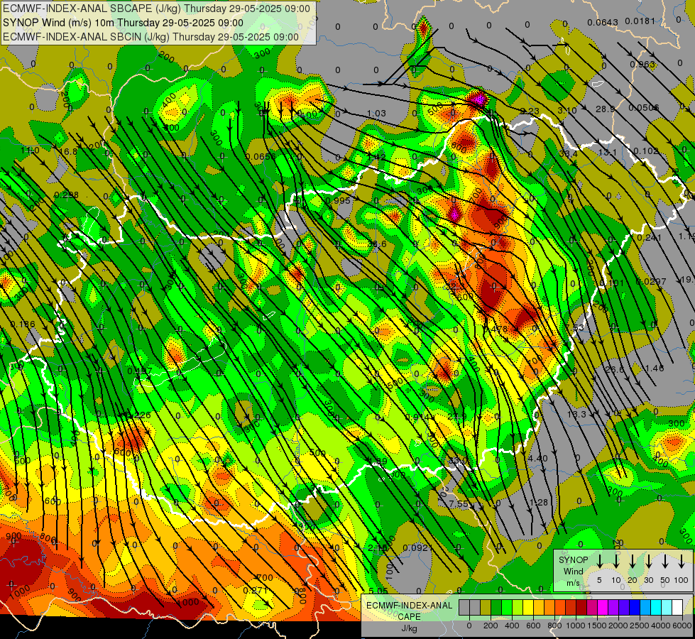The height and width of the screenshot is (639, 695).
Task: Pick the olive swatch in the CAPE legend
Action: click(486, 607)
